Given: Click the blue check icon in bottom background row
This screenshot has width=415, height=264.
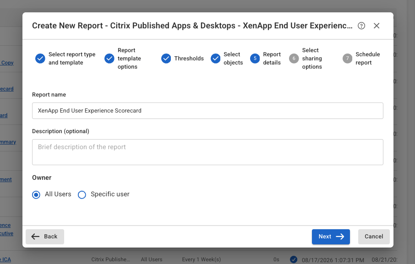Looking at the screenshot, I should click(294, 259).
